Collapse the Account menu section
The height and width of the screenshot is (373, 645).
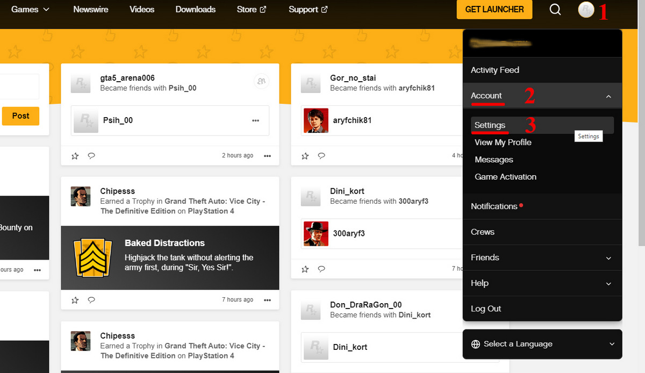tap(608, 96)
